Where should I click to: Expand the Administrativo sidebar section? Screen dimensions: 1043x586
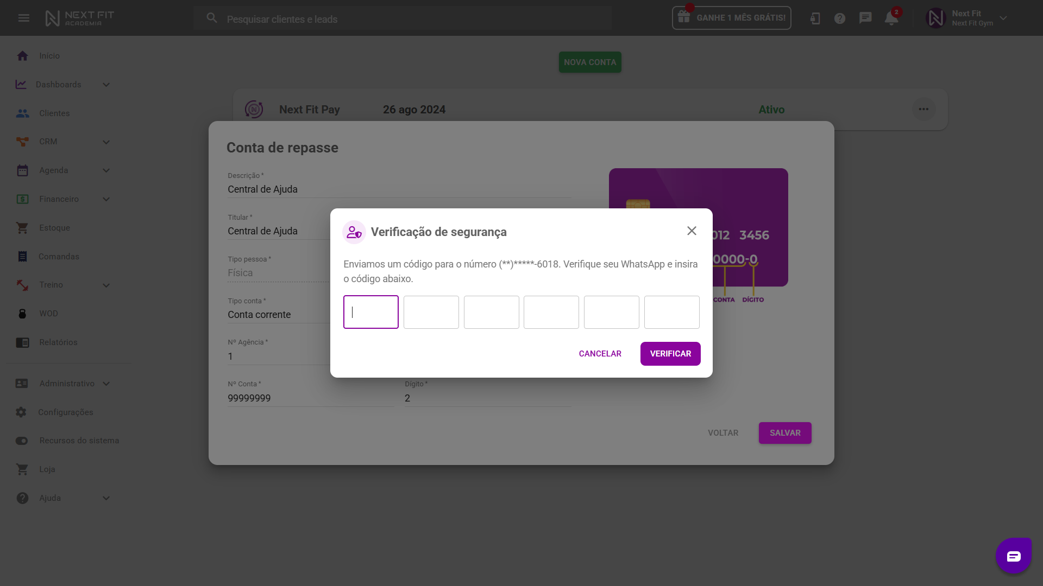106,384
